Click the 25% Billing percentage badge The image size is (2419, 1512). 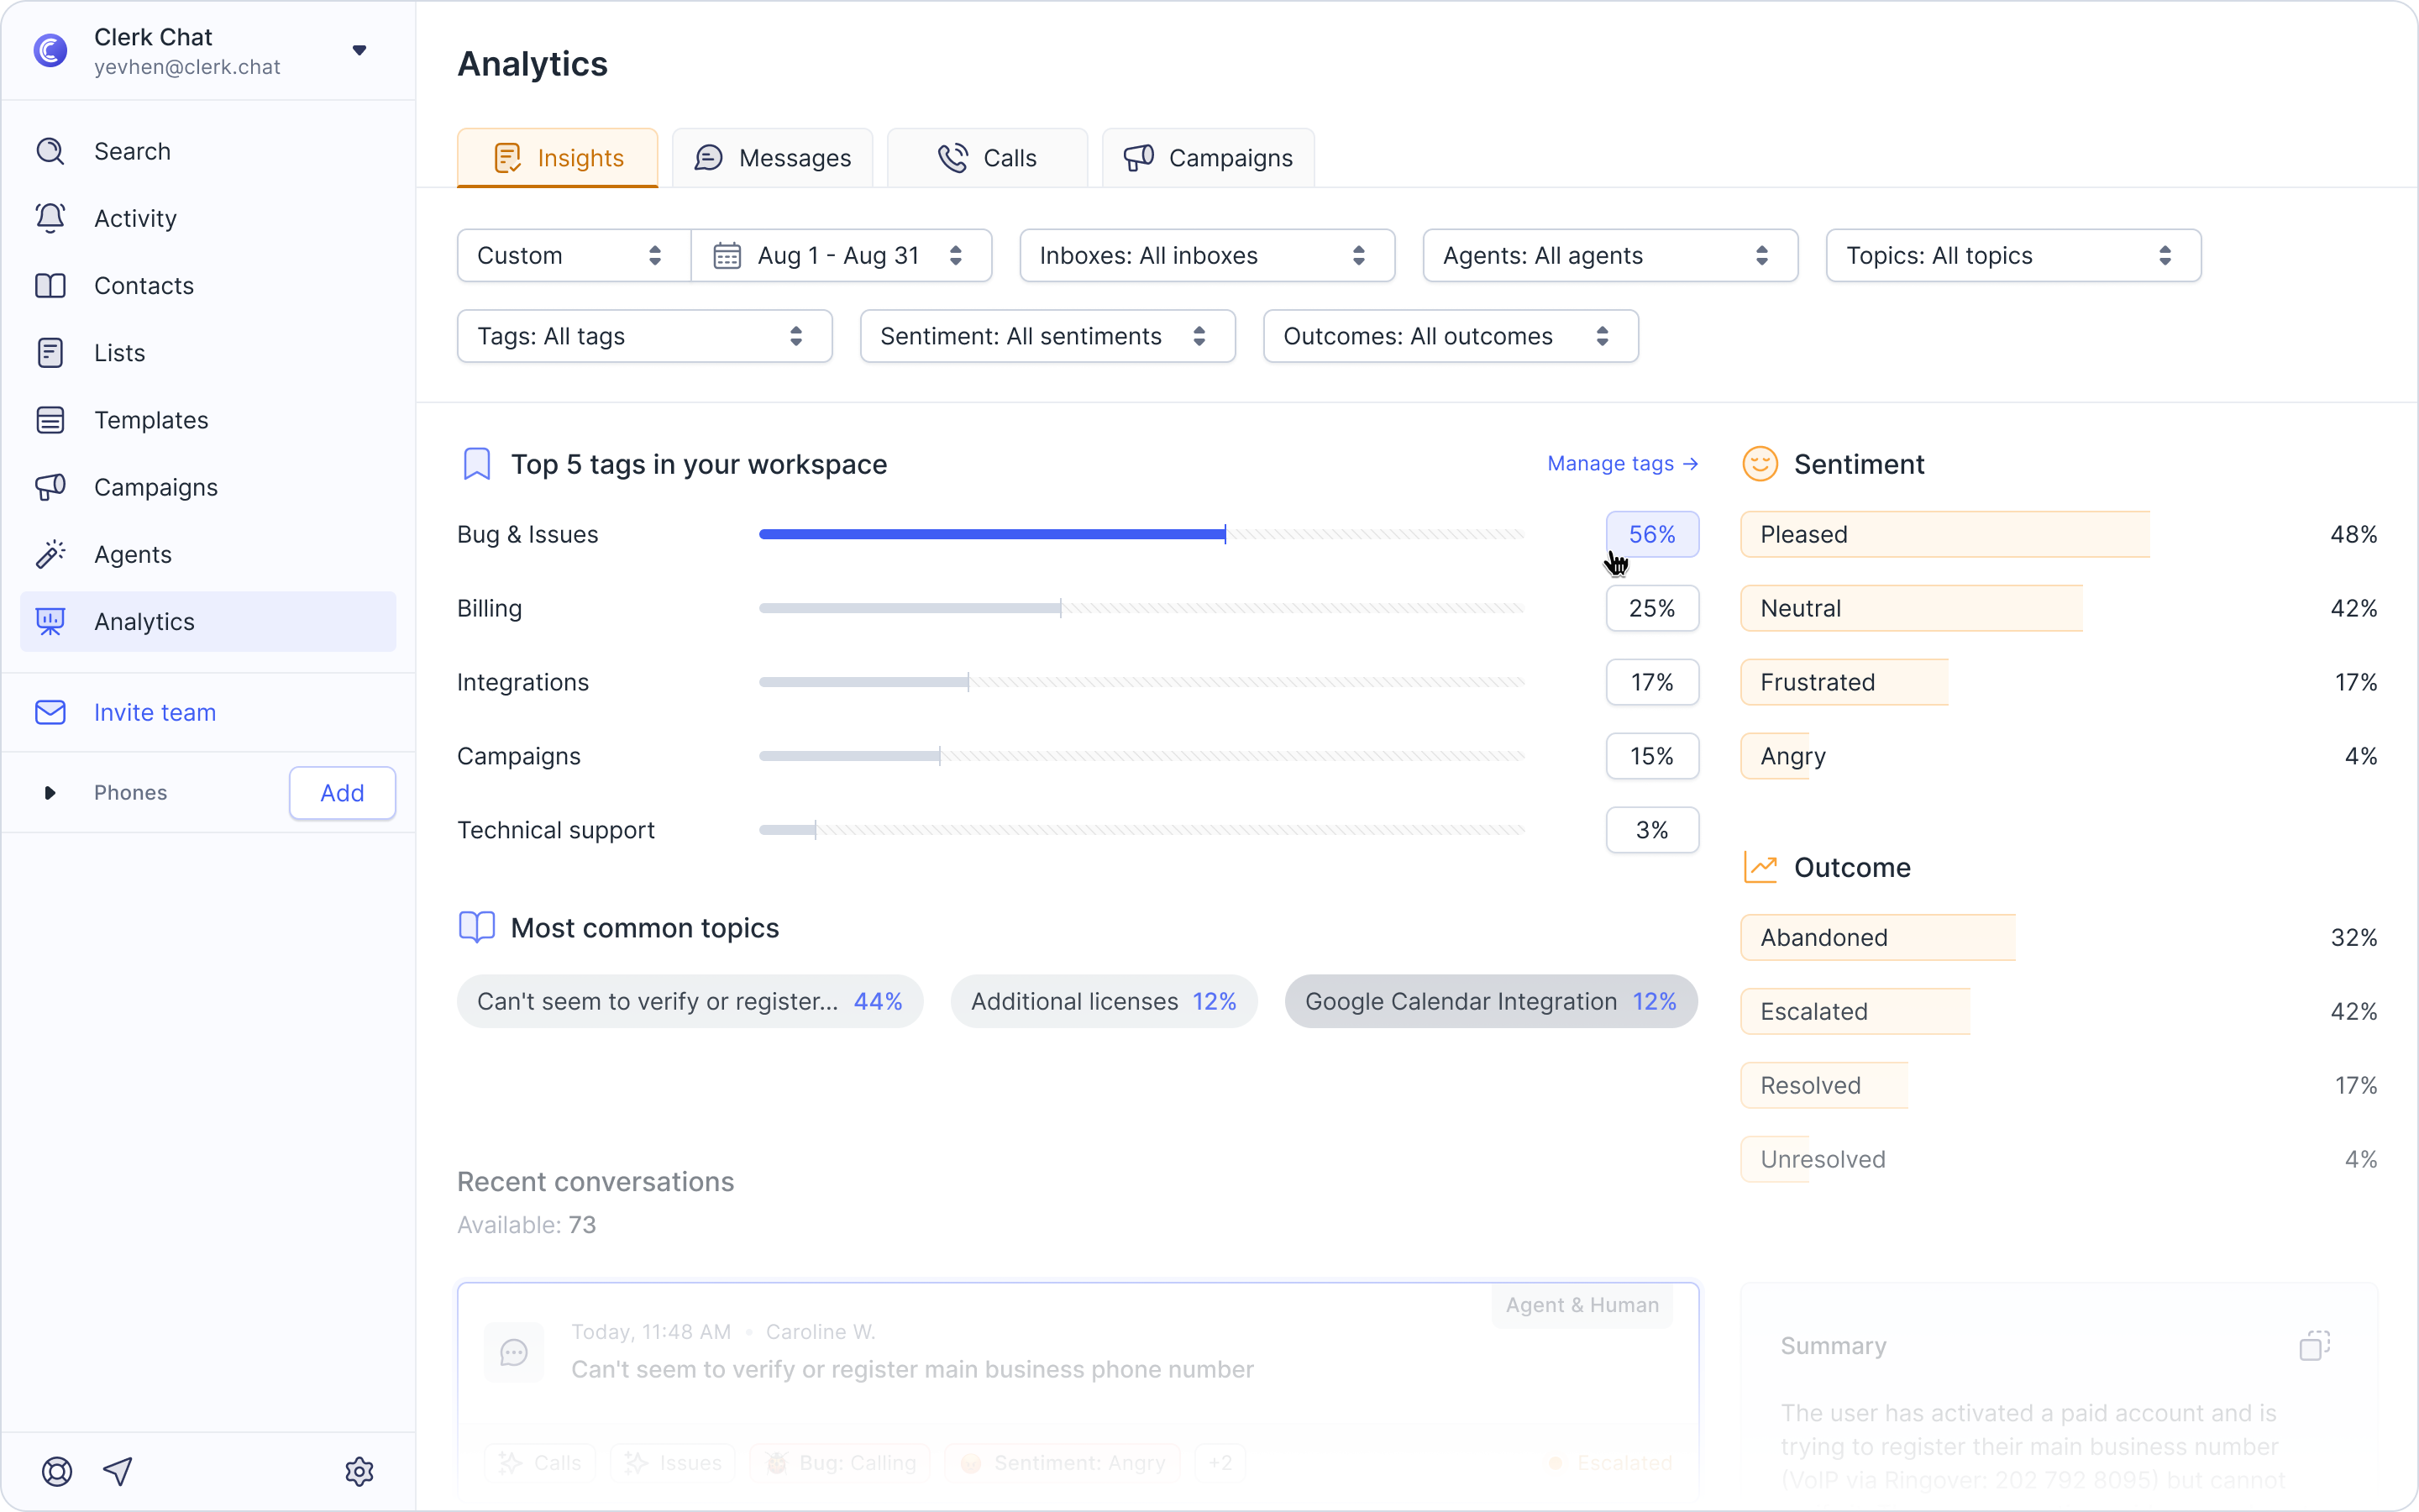[x=1652, y=608]
